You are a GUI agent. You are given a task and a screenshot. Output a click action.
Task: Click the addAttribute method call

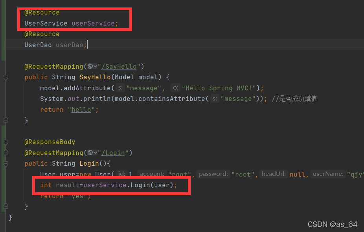click(x=87, y=88)
